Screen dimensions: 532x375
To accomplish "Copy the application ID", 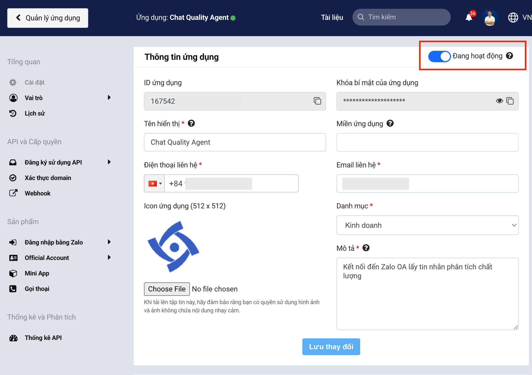I will pos(317,101).
